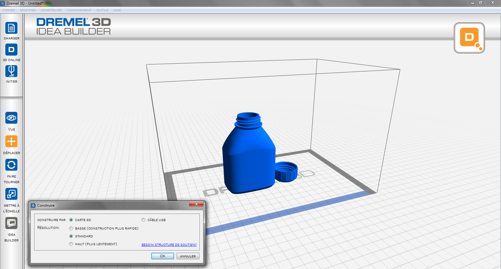Choose Standard resolution
501x269 pixels.
71,236
